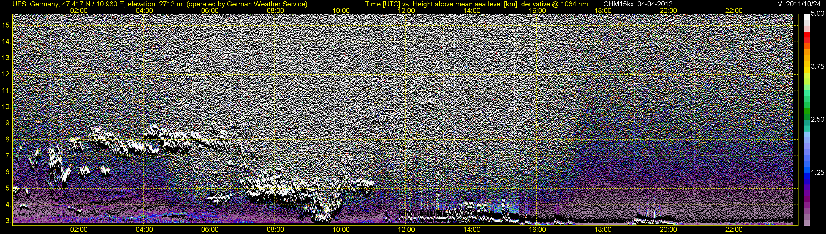Click the "13." height axis label
Viewport: 826px width, 234px height.
(x=7, y=58)
